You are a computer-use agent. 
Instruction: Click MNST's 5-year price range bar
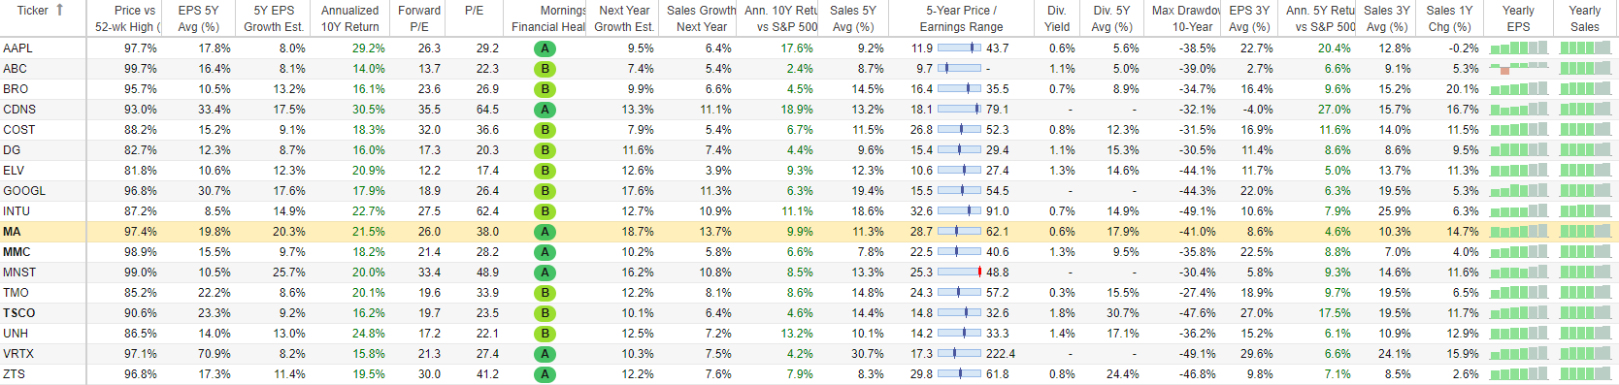point(960,273)
